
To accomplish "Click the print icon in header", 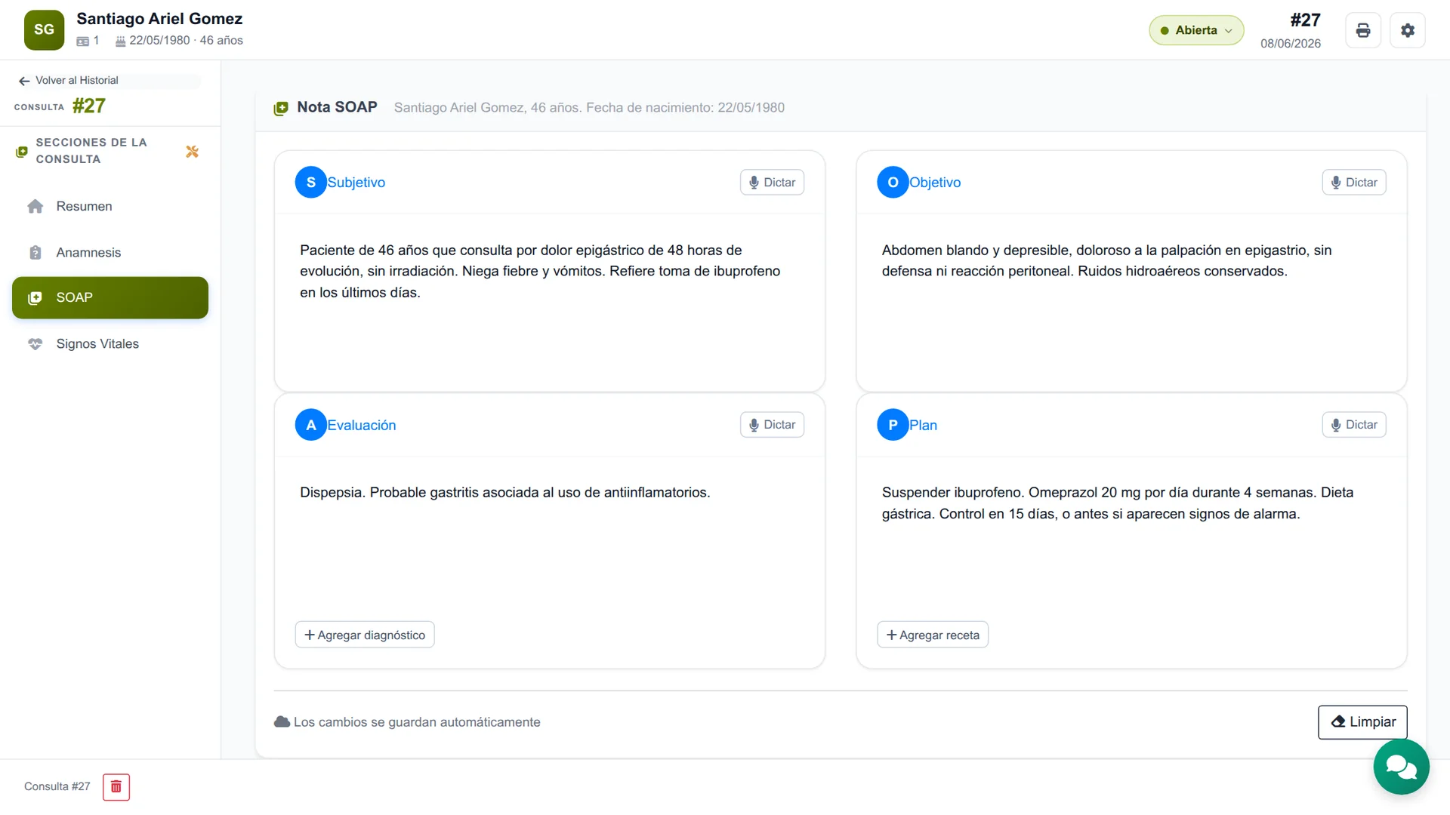I will tap(1363, 30).
